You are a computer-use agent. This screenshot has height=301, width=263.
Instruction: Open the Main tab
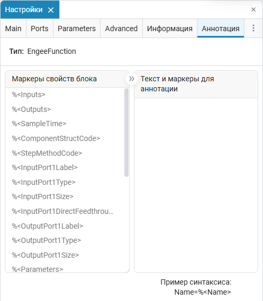13,29
